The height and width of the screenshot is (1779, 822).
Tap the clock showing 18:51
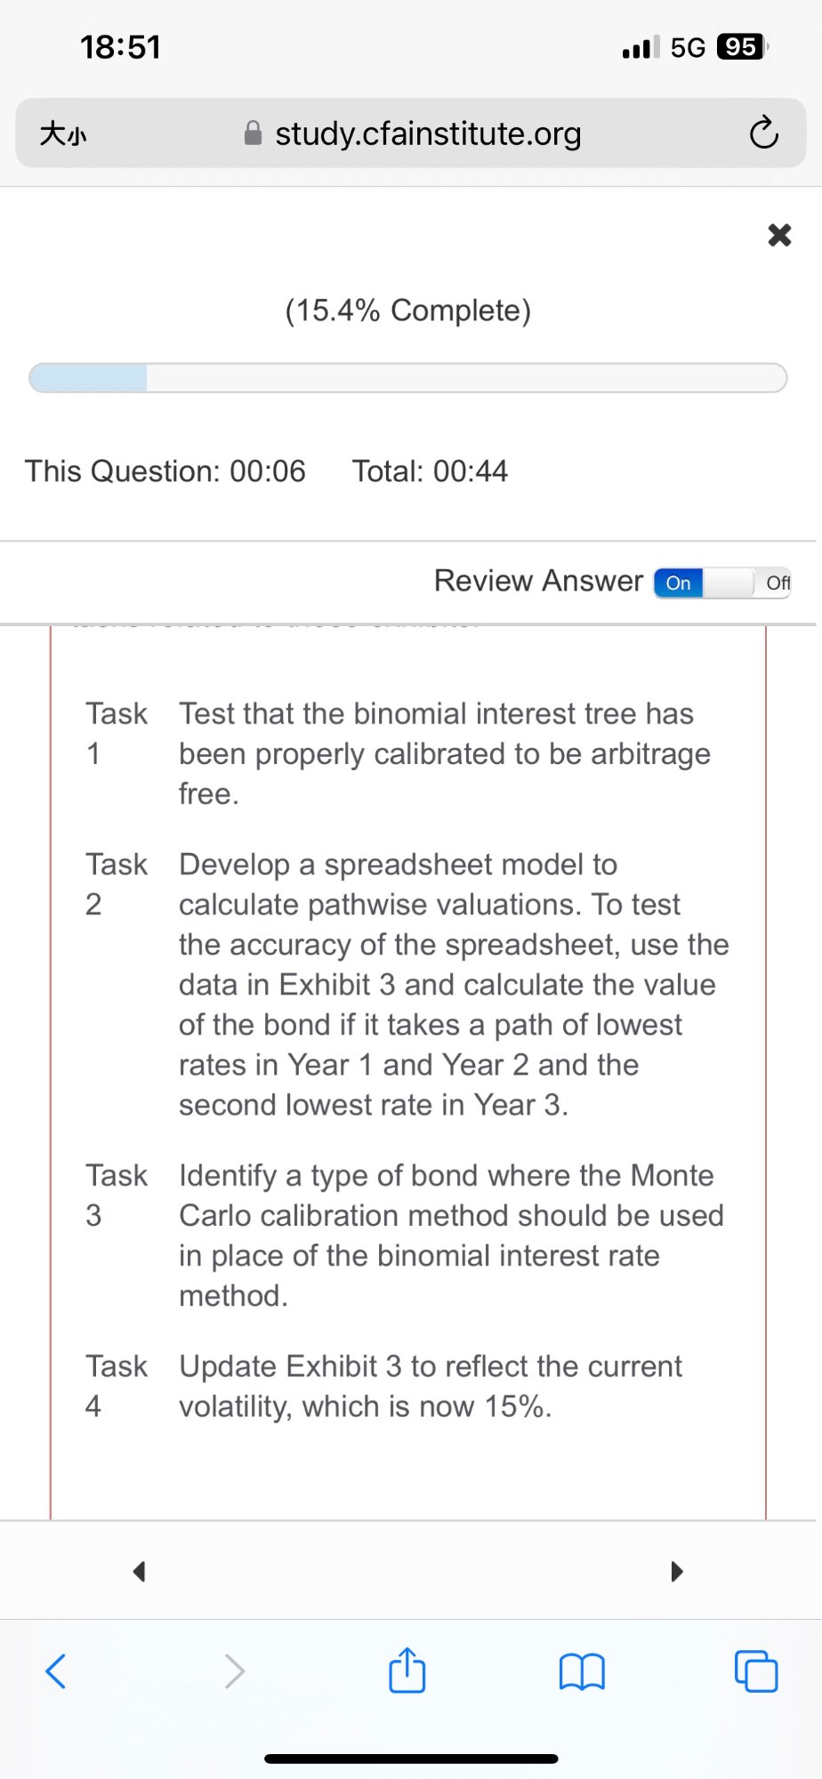121,47
